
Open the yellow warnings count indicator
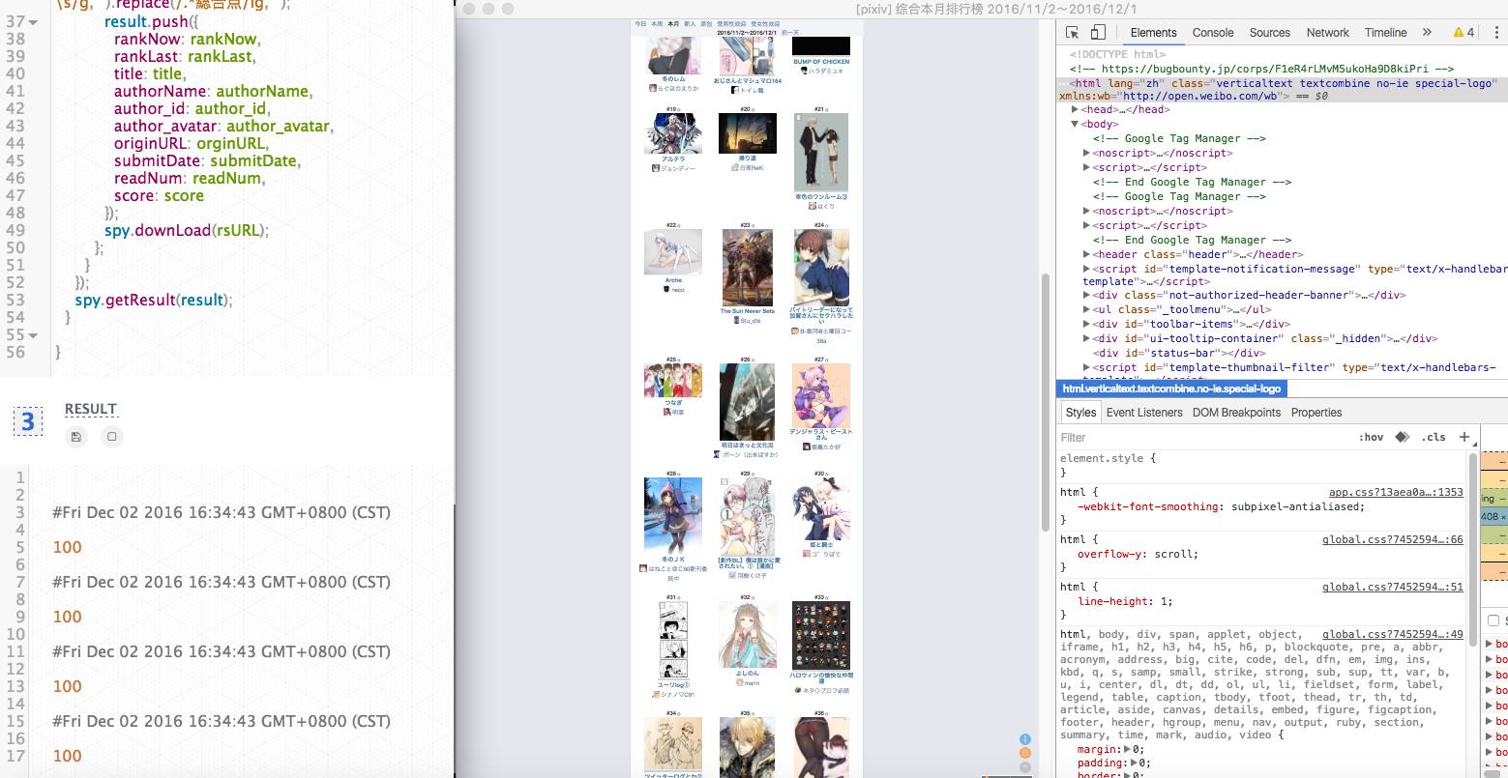1464,32
